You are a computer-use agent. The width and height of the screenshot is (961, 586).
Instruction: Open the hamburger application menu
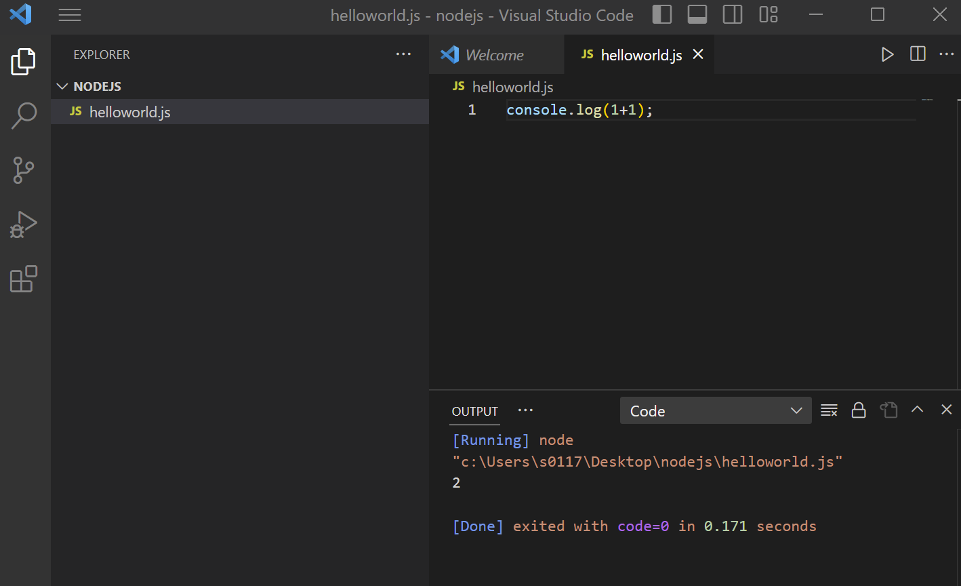pos(70,15)
